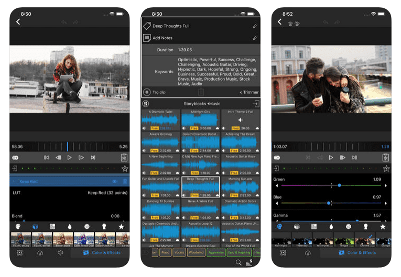Preview Intro Theme 2 Full with center speaker
Viewport: 401px width, 277px height.
point(241,120)
